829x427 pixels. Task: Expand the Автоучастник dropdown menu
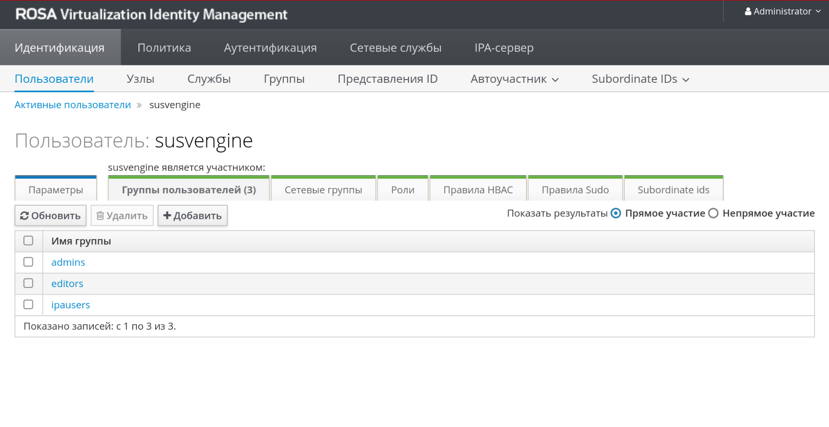point(514,79)
